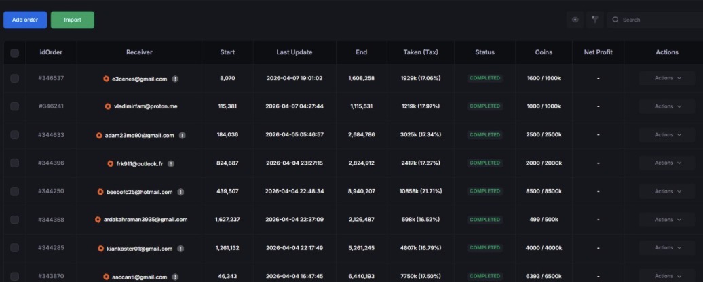This screenshot has height=282, width=703.
Task: Click the Add order button
Action: (x=25, y=20)
